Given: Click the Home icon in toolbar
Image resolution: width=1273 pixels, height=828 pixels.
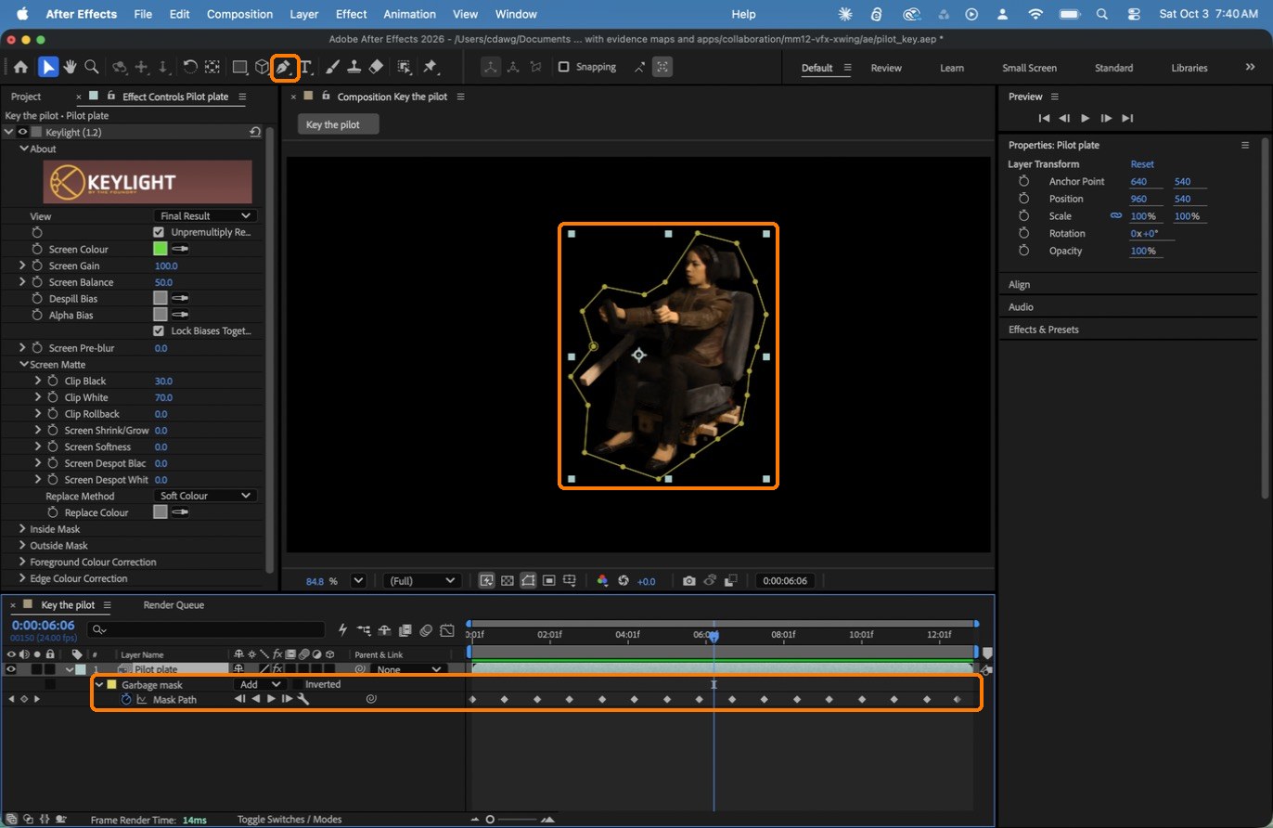Looking at the screenshot, I should coord(20,67).
